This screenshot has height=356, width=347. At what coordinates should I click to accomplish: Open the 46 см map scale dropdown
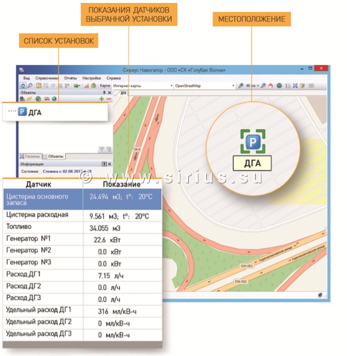coord(258,86)
